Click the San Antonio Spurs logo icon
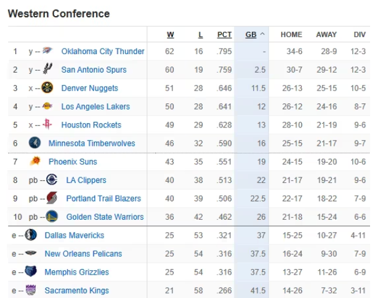Image resolution: width=383 pixels, height=298 pixels. click(x=47, y=70)
